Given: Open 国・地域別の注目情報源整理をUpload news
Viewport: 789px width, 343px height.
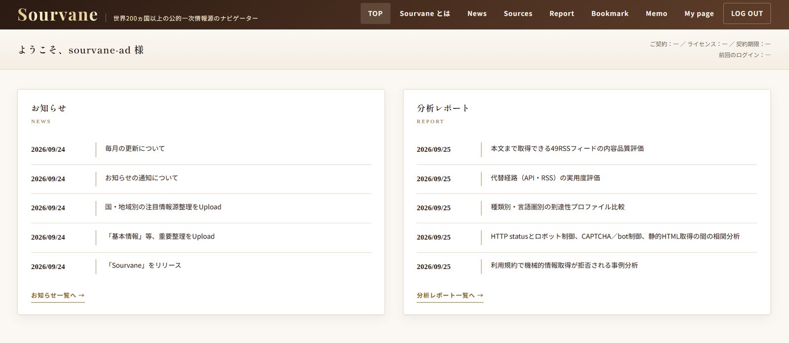Looking at the screenshot, I should [x=163, y=207].
